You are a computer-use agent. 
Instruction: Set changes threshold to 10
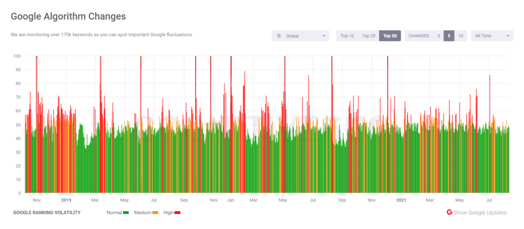(461, 36)
